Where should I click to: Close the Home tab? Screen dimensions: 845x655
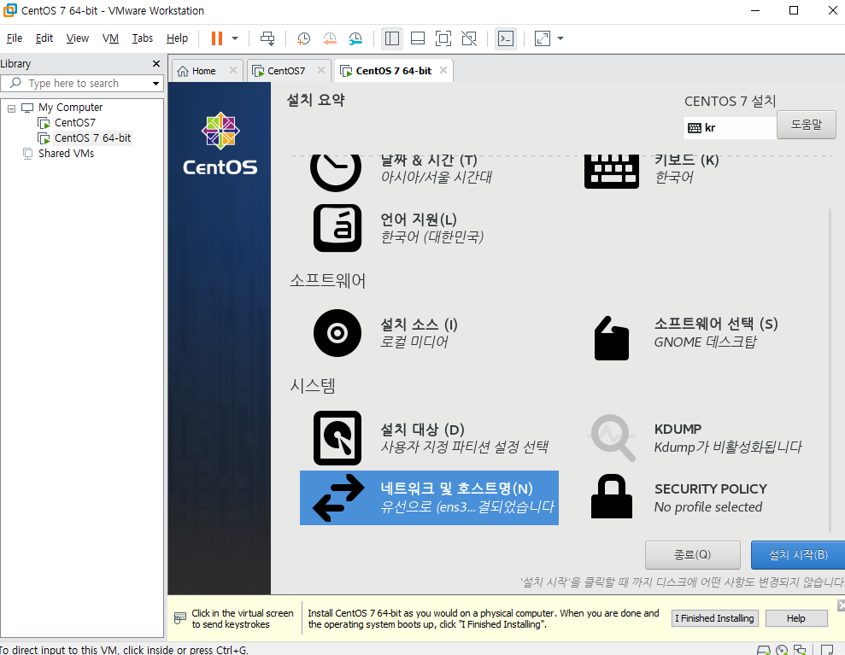(232, 71)
